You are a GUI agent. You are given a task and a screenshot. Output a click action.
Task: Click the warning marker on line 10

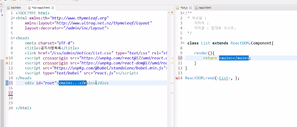tap(7, 58)
